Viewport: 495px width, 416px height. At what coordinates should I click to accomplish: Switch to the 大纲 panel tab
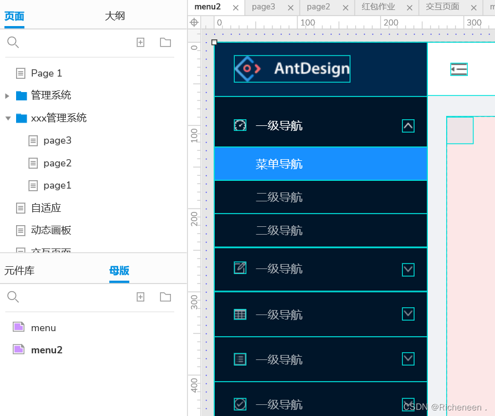coord(115,16)
